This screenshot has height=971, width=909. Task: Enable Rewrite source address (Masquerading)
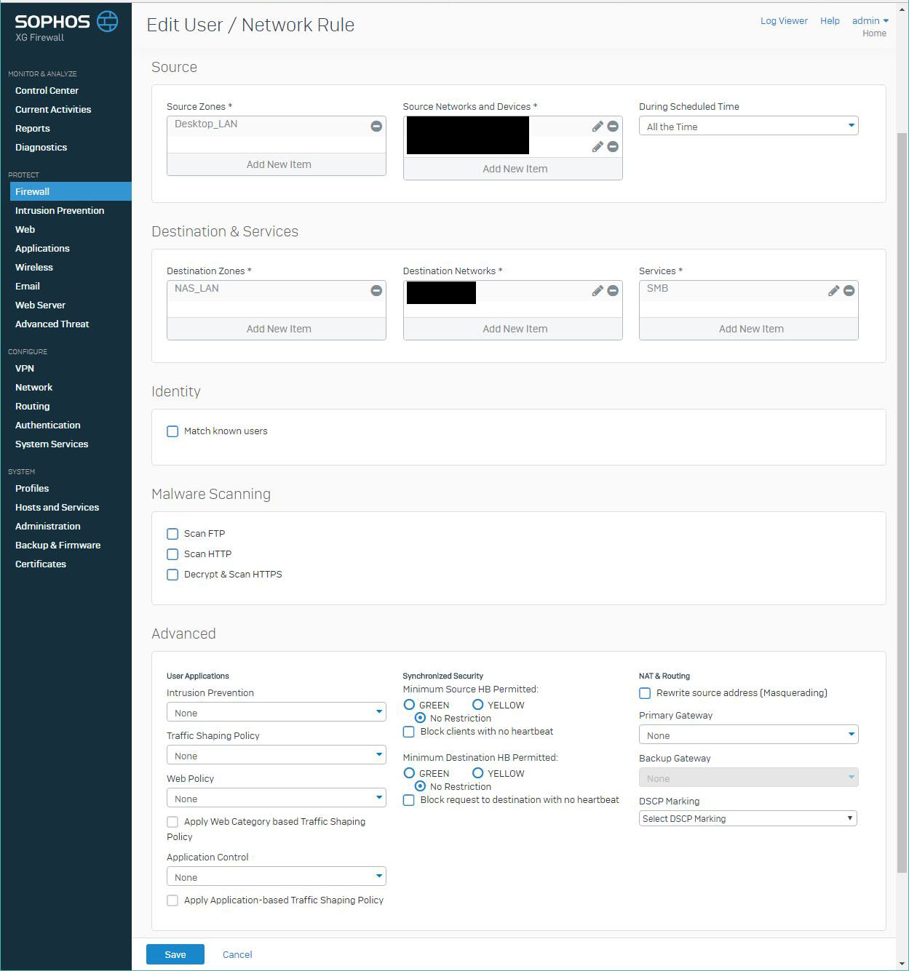[x=645, y=693]
